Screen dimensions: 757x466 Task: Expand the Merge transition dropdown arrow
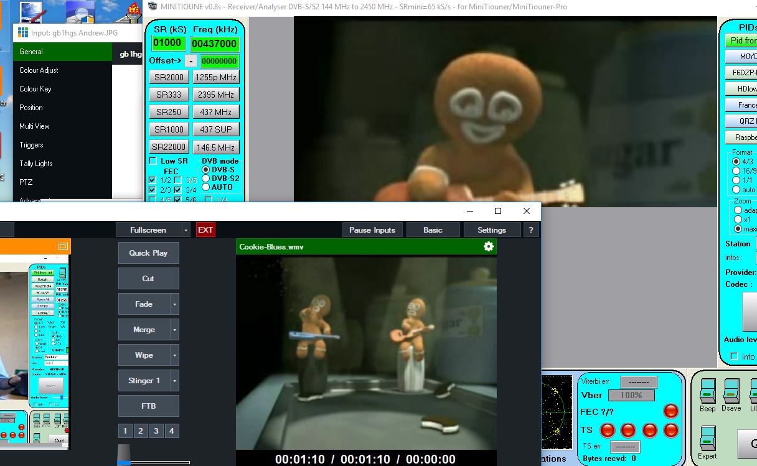click(175, 330)
